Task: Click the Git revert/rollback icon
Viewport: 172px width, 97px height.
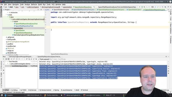Action: click(x=162, y=7)
